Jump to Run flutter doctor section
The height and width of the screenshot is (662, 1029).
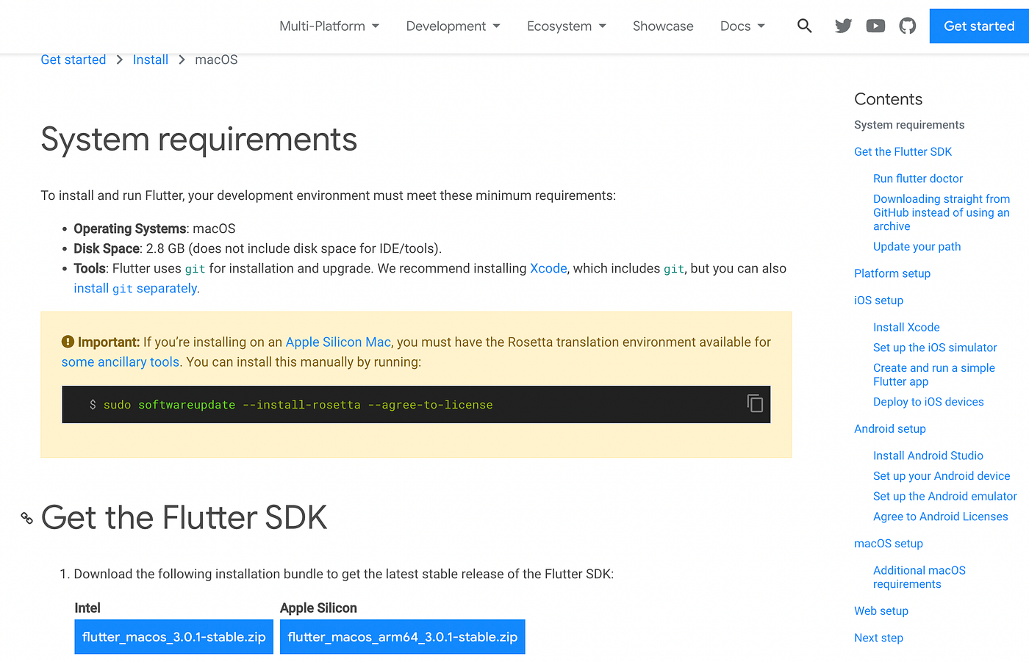coord(918,179)
